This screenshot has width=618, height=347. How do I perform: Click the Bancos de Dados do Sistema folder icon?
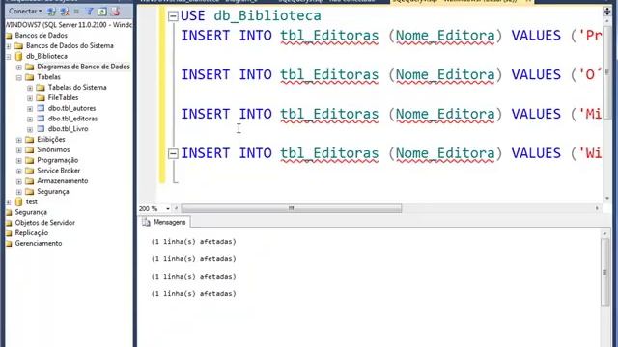tap(18, 45)
